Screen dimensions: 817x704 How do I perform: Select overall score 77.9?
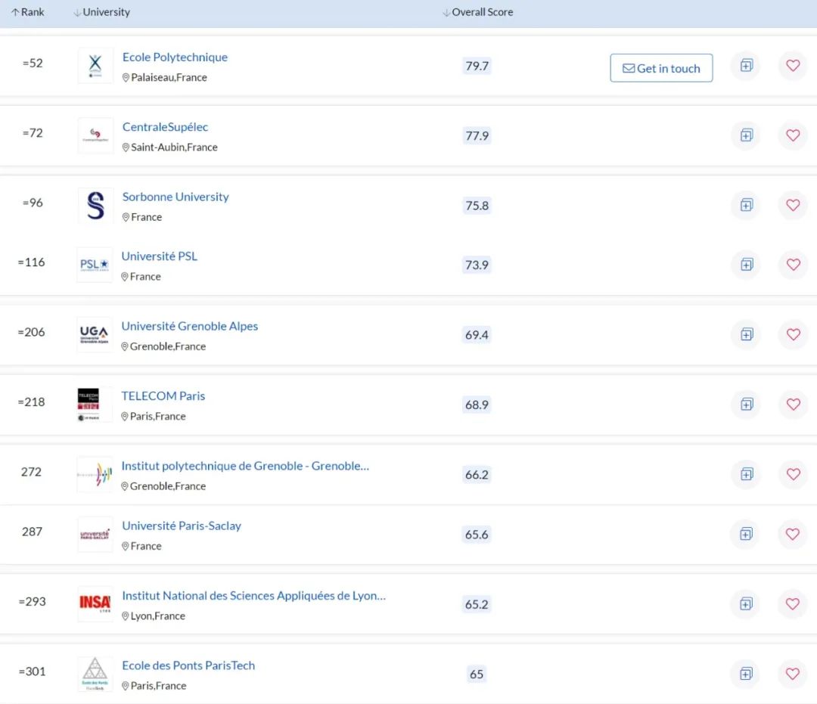pyautogui.click(x=477, y=136)
